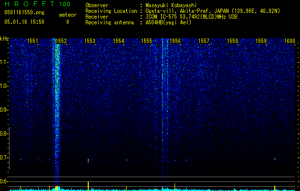Select the file name 0501161550.png
This screenshot has height=191, width=300.
24,13
